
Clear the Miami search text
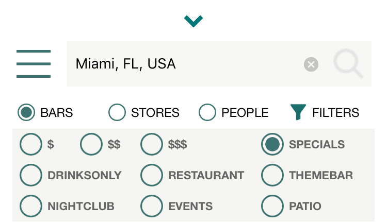point(311,64)
